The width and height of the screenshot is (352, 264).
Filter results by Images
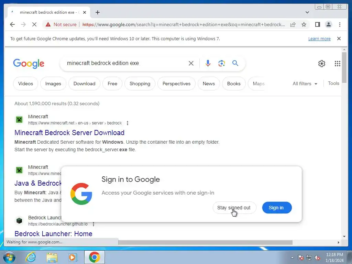[53, 84]
